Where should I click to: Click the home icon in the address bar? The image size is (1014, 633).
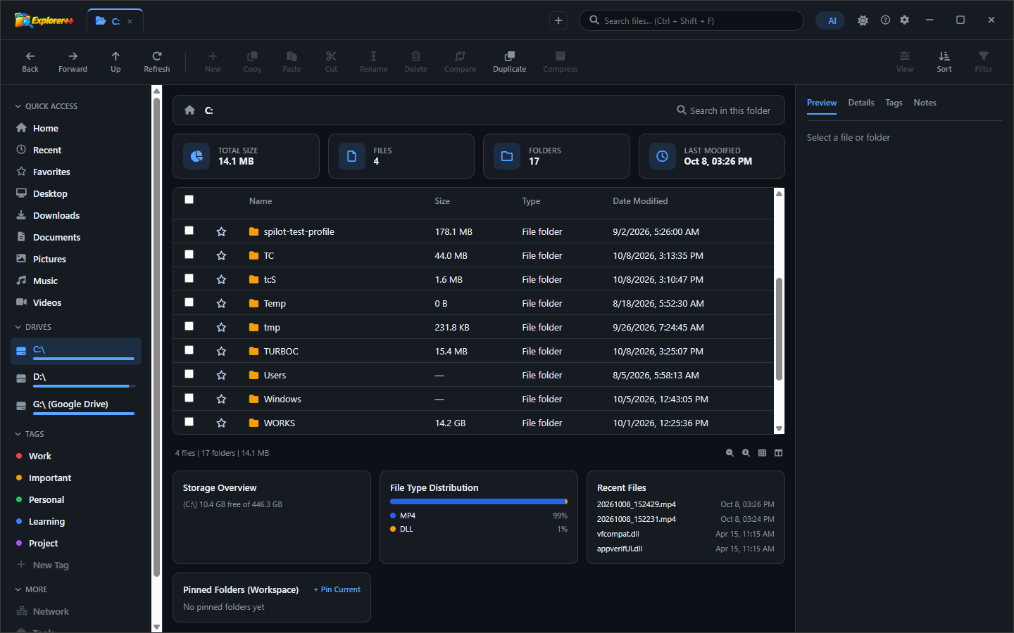tap(189, 110)
